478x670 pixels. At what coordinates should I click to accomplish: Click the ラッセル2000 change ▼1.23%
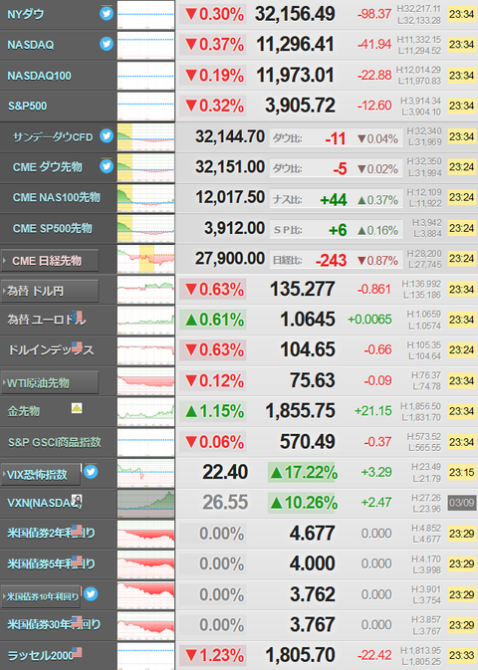tap(213, 655)
